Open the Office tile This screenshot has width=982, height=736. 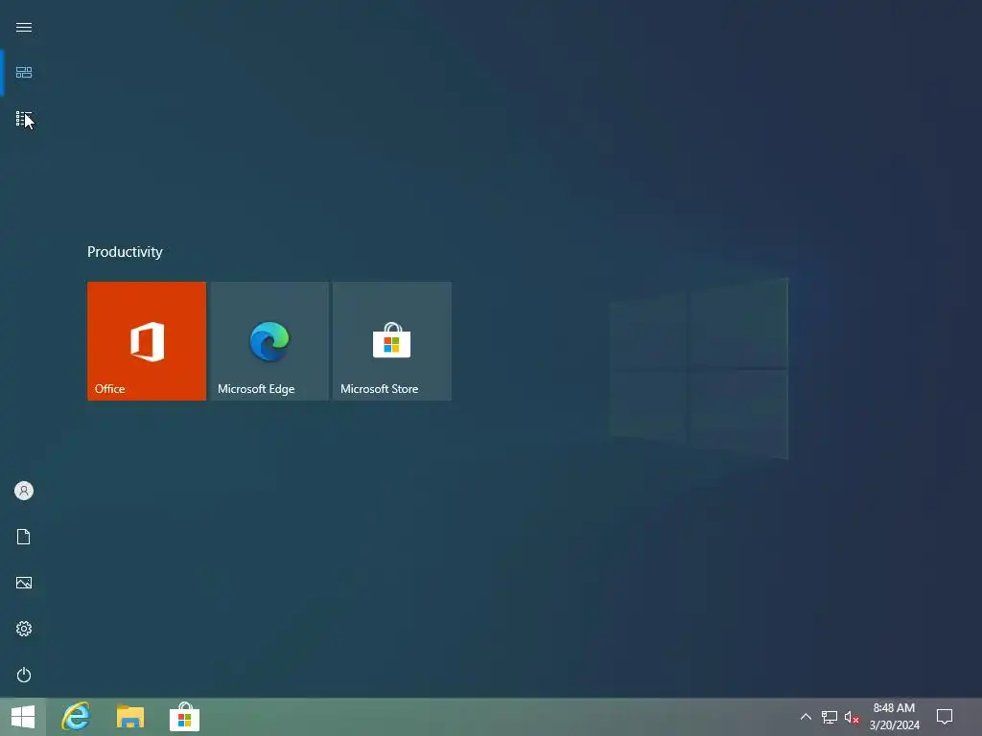147,341
